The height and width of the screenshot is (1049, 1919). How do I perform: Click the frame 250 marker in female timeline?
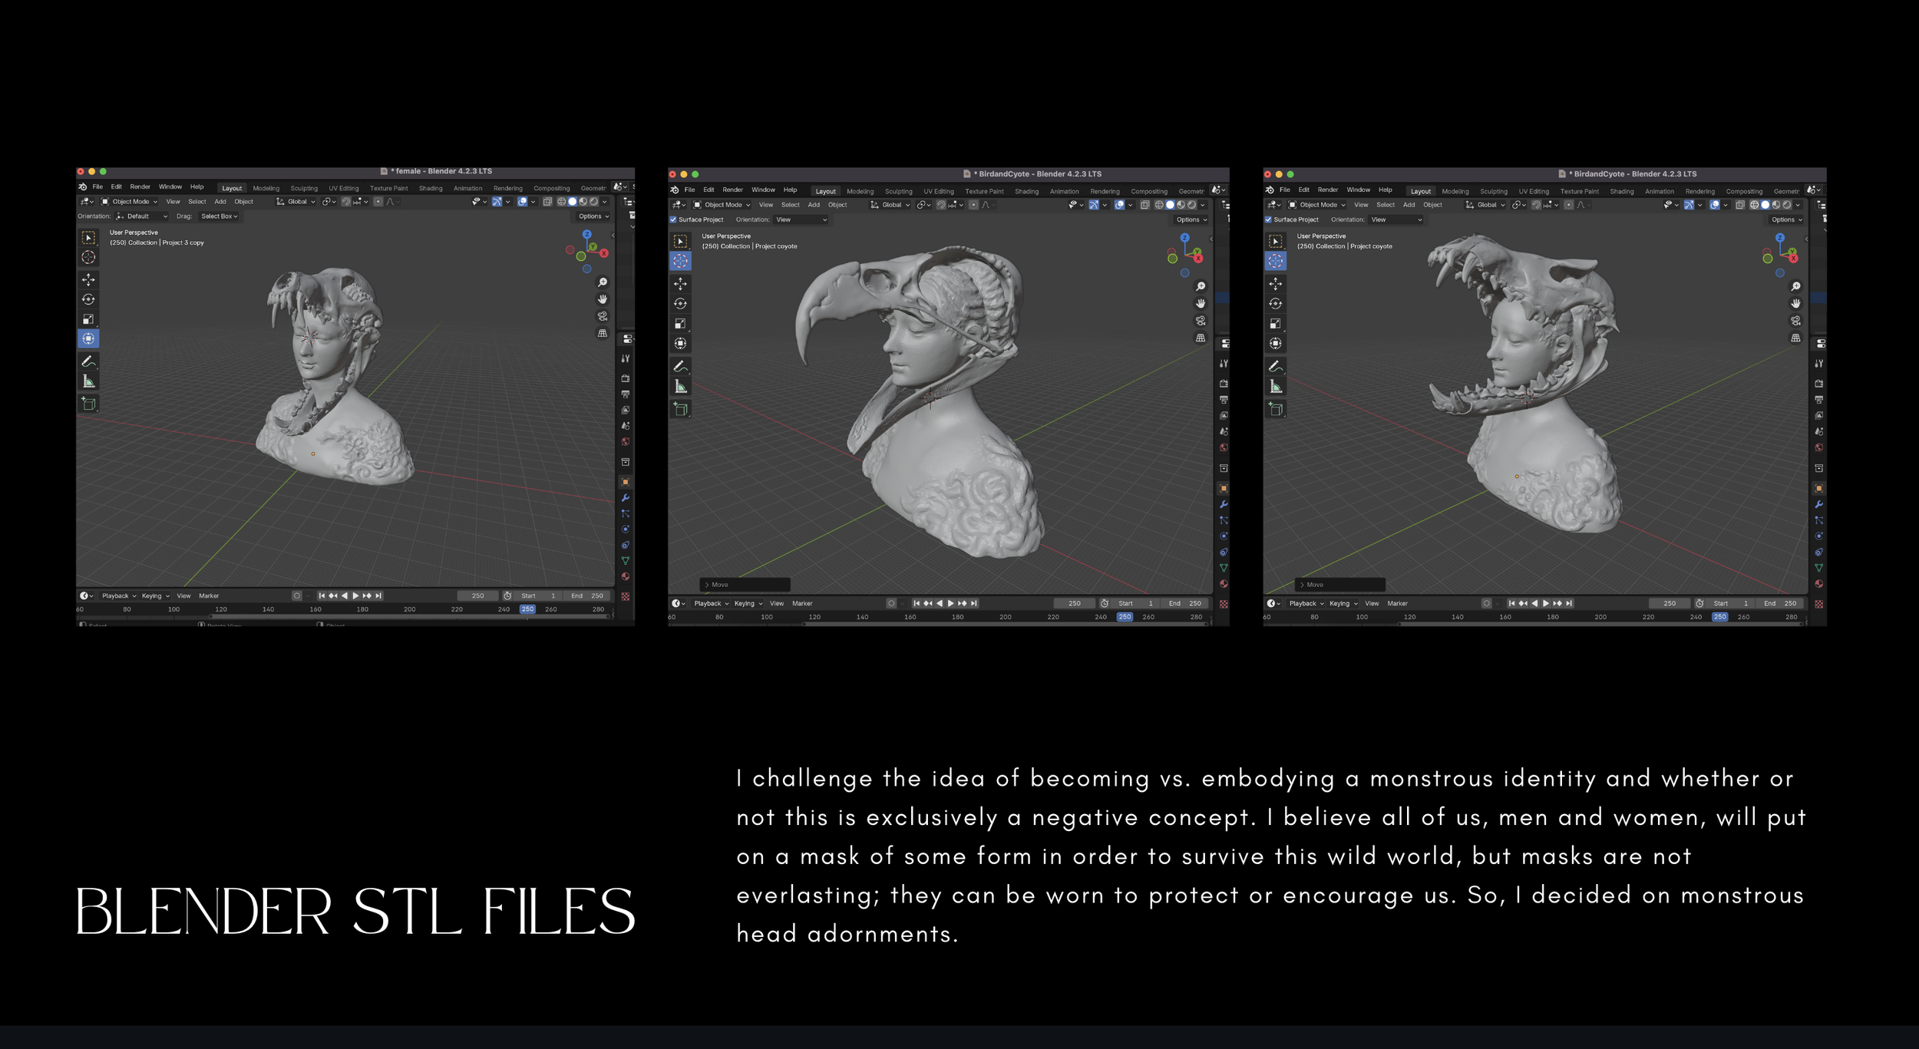[527, 609]
